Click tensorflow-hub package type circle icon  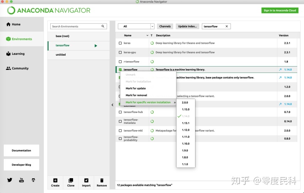pyautogui.click(x=152, y=112)
